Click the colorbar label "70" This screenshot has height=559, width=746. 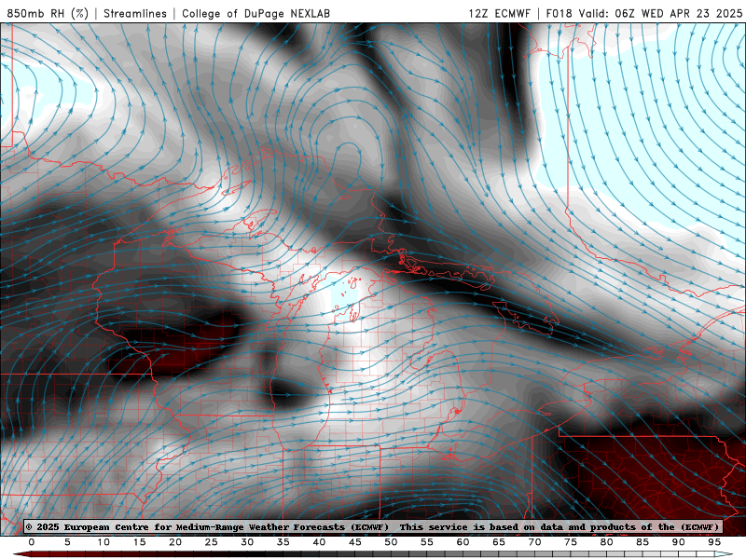click(534, 542)
